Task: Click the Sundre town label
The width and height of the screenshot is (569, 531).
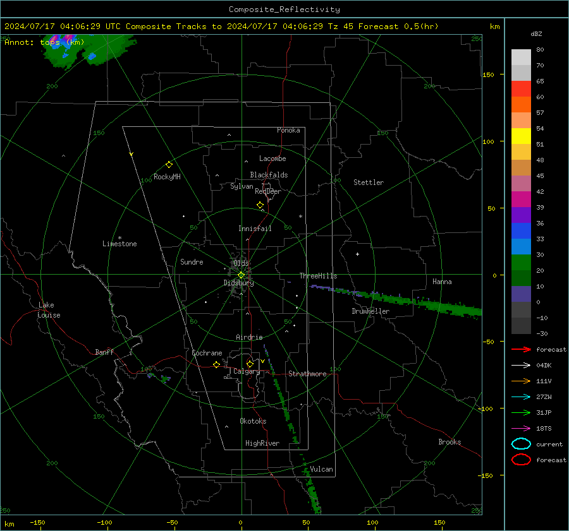Action: 192,262
